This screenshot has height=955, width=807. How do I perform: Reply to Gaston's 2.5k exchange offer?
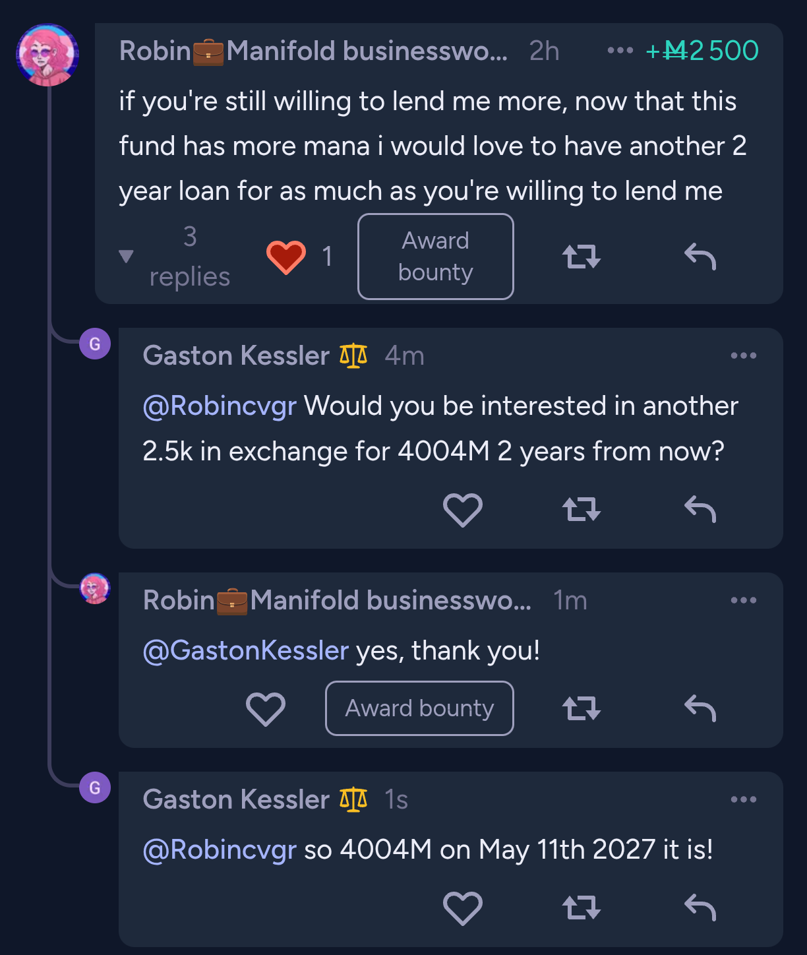[x=700, y=510]
